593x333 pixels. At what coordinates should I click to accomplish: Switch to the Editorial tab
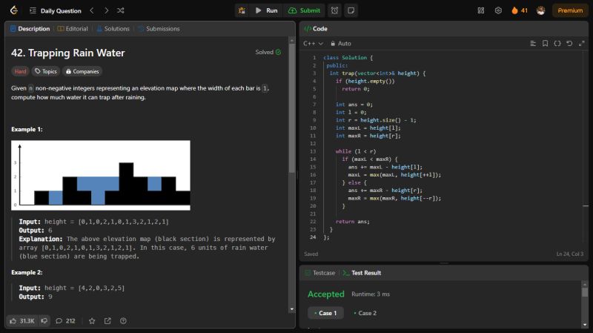[73, 29]
